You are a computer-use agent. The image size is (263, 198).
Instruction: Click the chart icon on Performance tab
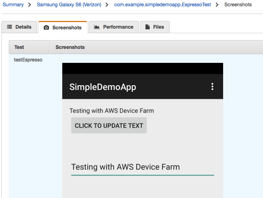(x=97, y=27)
